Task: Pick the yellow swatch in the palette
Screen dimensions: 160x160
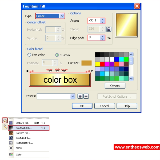Action: click(98, 64)
